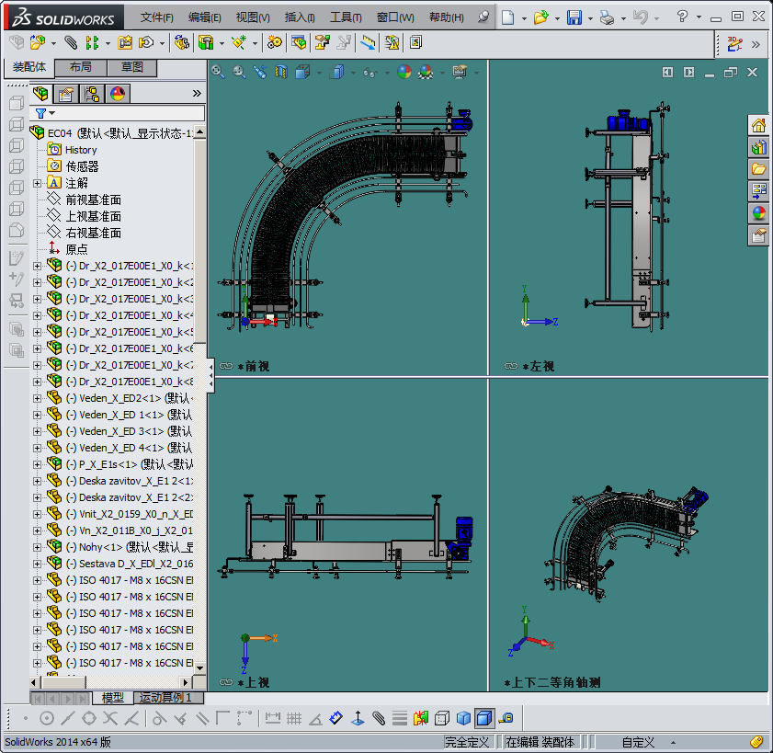Select the History tree item
This screenshot has height=753, width=773.
[x=81, y=150]
